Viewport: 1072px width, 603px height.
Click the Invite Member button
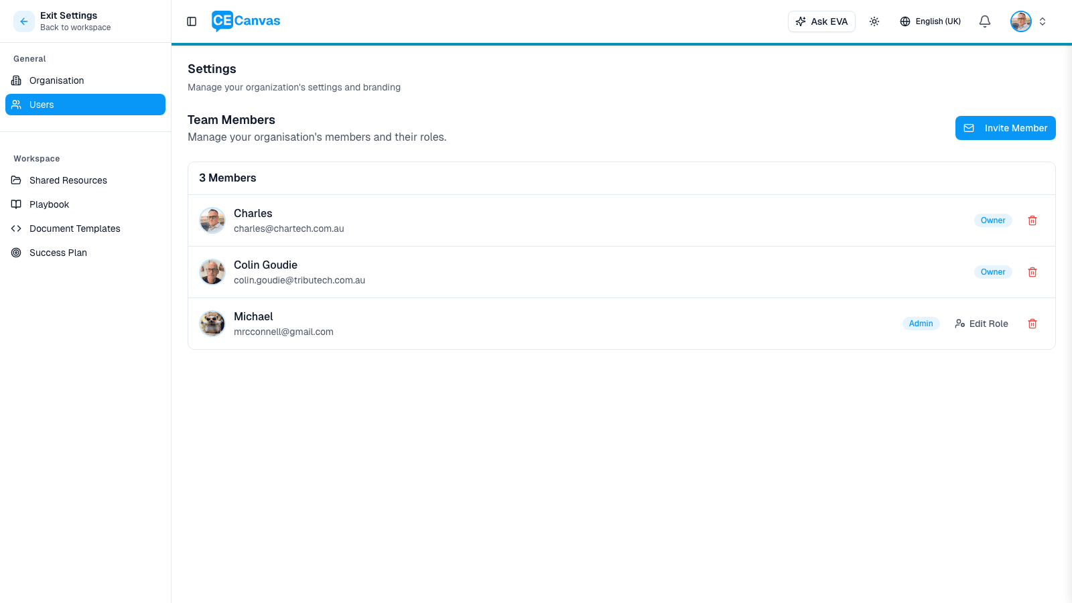(x=1005, y=128)
